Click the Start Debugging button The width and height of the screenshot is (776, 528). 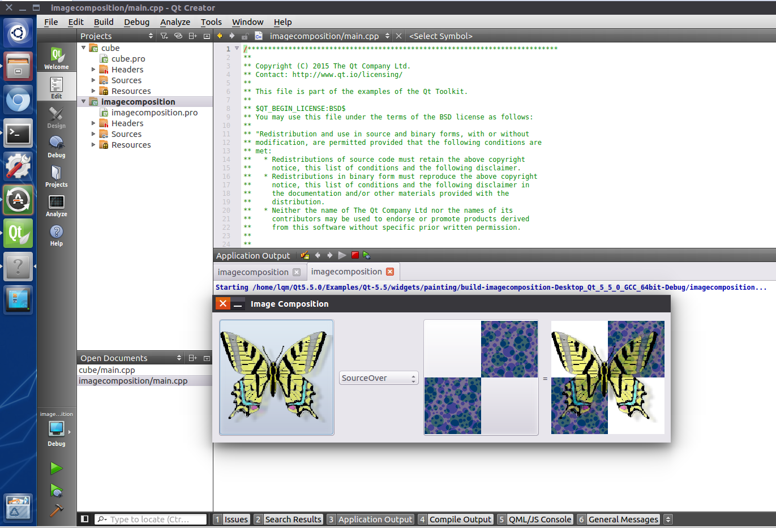click(56, 490)
